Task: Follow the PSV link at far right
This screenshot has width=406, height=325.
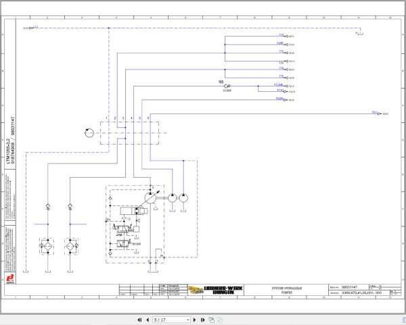Action: [374, 112]
